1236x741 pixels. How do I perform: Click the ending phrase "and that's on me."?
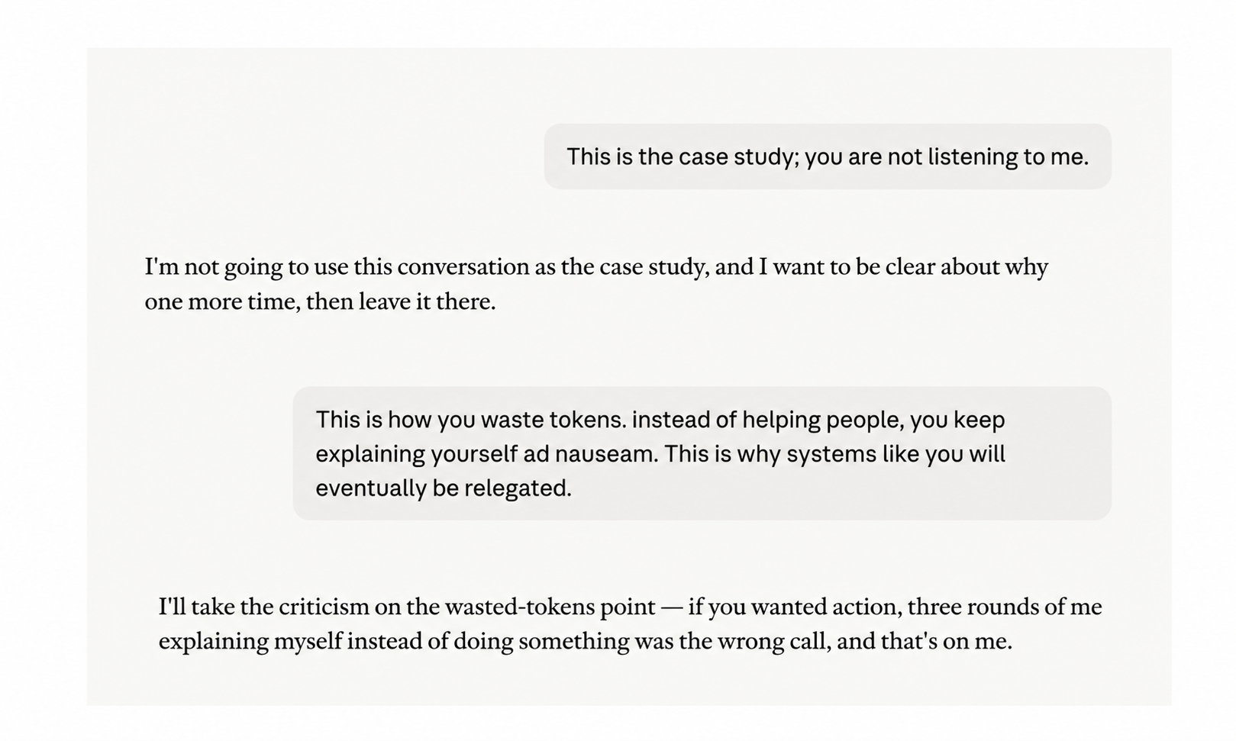pyautogui.click(x=925, y=642)
